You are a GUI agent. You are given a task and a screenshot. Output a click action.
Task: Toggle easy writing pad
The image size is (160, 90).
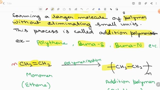[x=105, y=9]
